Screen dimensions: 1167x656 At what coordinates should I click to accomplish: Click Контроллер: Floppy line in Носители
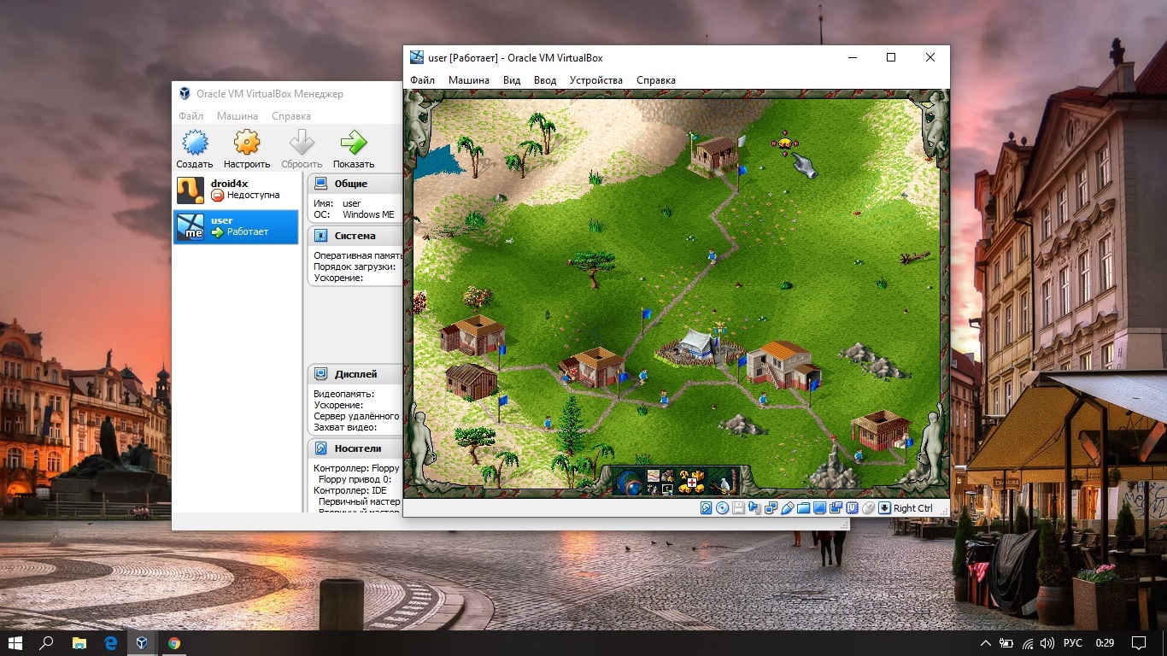pyautogui.click(x=356, y=468)
